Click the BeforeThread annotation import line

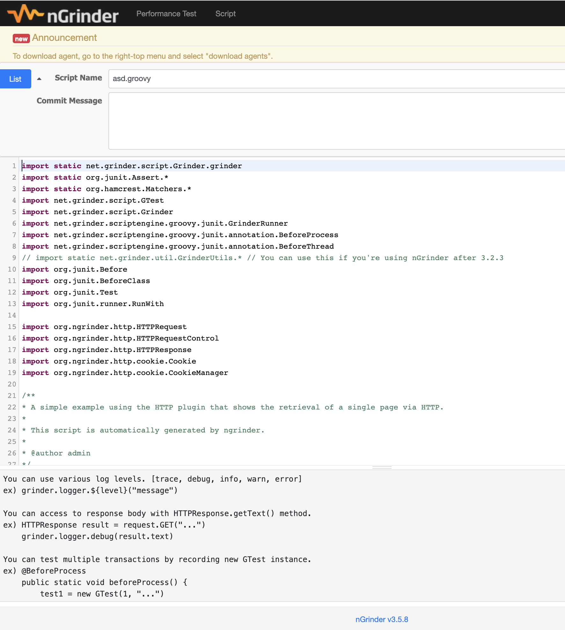pyautogui.click(x=178, y=246)
